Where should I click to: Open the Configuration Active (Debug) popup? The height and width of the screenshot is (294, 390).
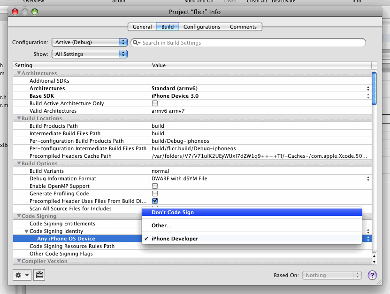pos(90,42)
